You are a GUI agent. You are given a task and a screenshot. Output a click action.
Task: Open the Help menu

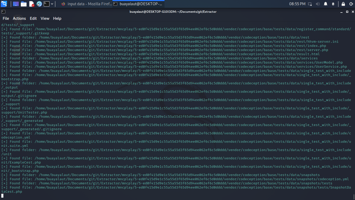[57, 18]
